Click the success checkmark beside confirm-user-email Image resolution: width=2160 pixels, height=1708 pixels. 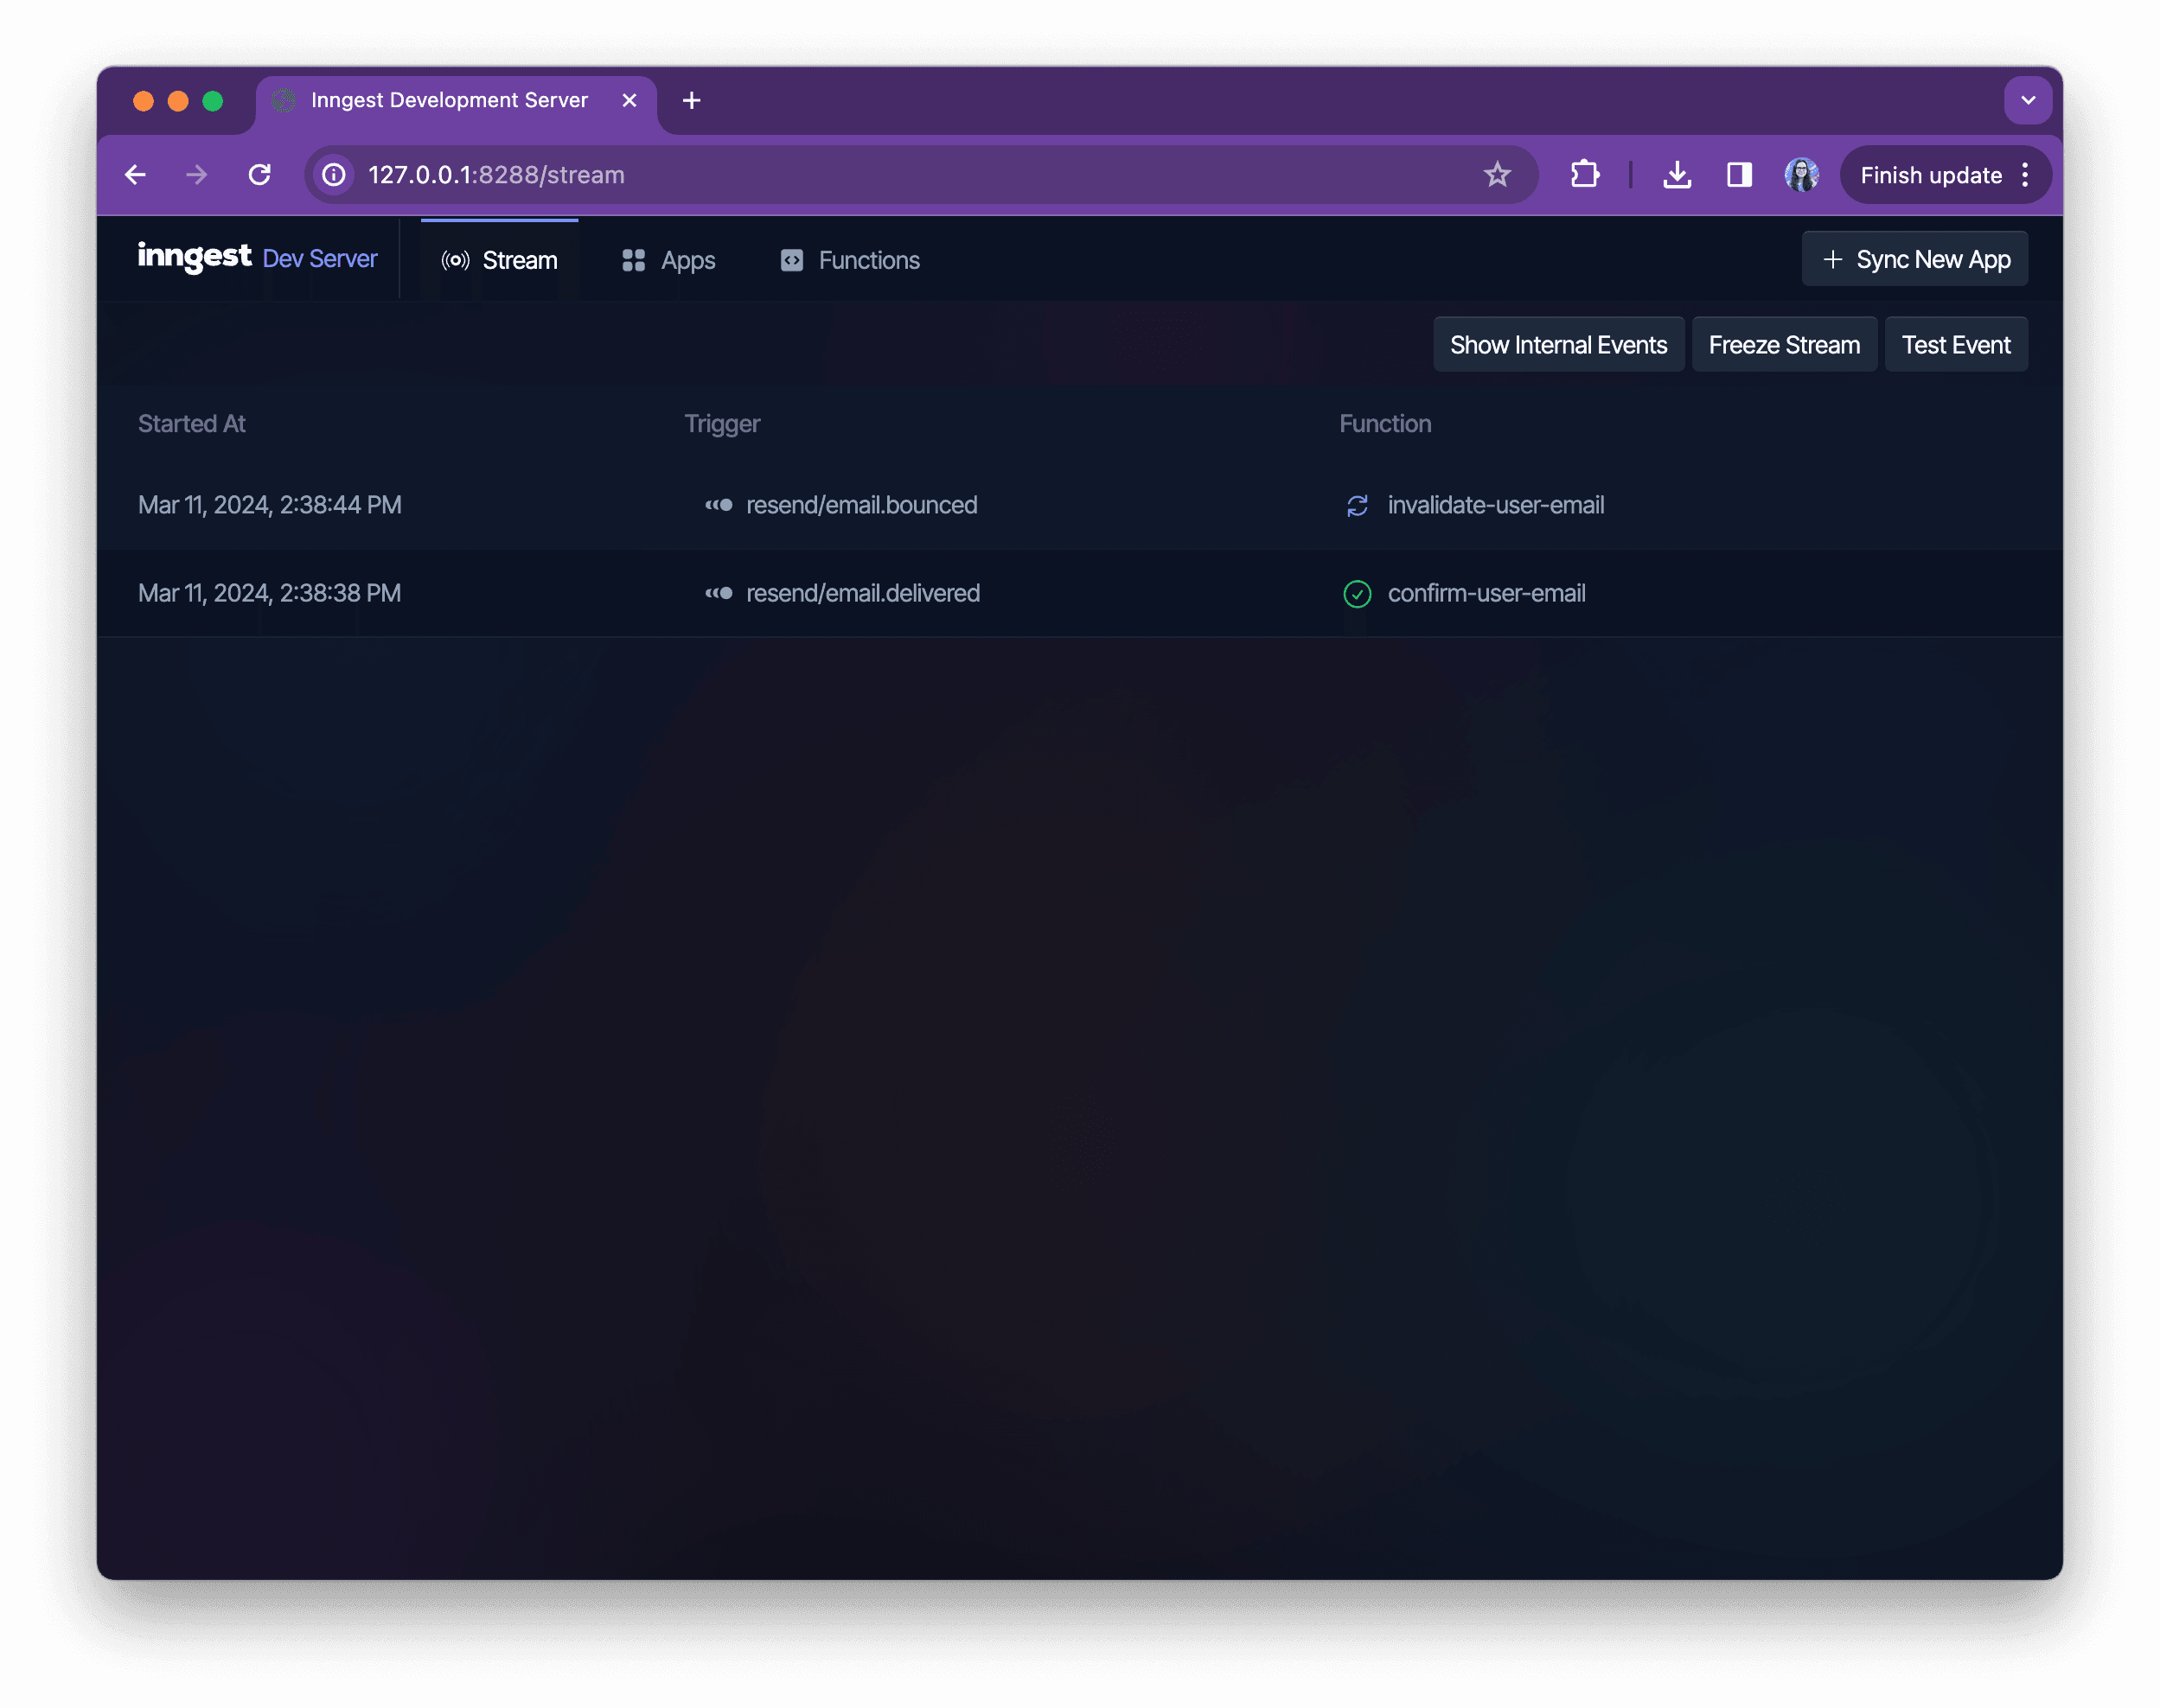tap(1357, 594)
